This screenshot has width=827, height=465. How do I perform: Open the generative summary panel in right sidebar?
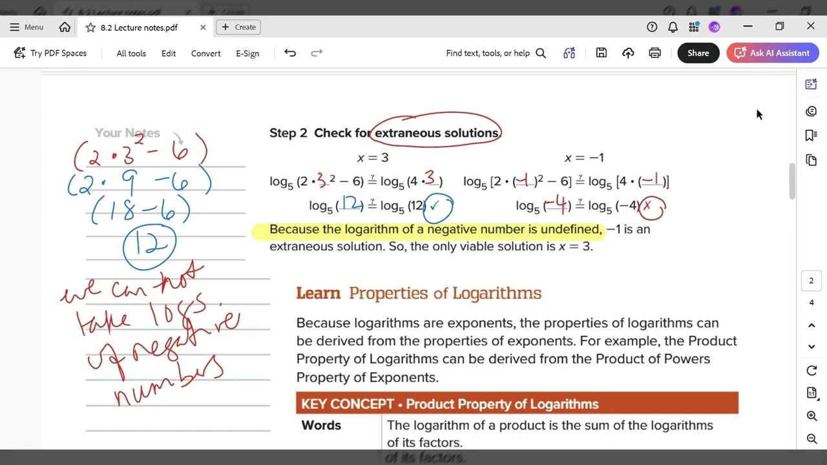[811, 84]
